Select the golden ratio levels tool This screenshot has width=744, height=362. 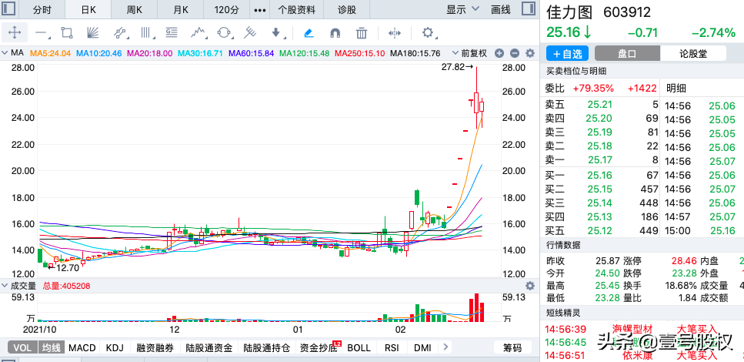[172, 33]
